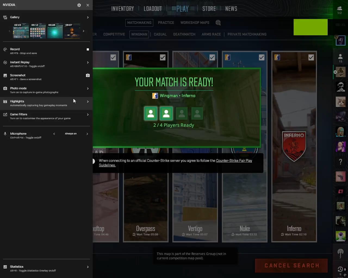Viewport: 348px width, 278px height.
Task: Click the Record icon
Action: 5,49
